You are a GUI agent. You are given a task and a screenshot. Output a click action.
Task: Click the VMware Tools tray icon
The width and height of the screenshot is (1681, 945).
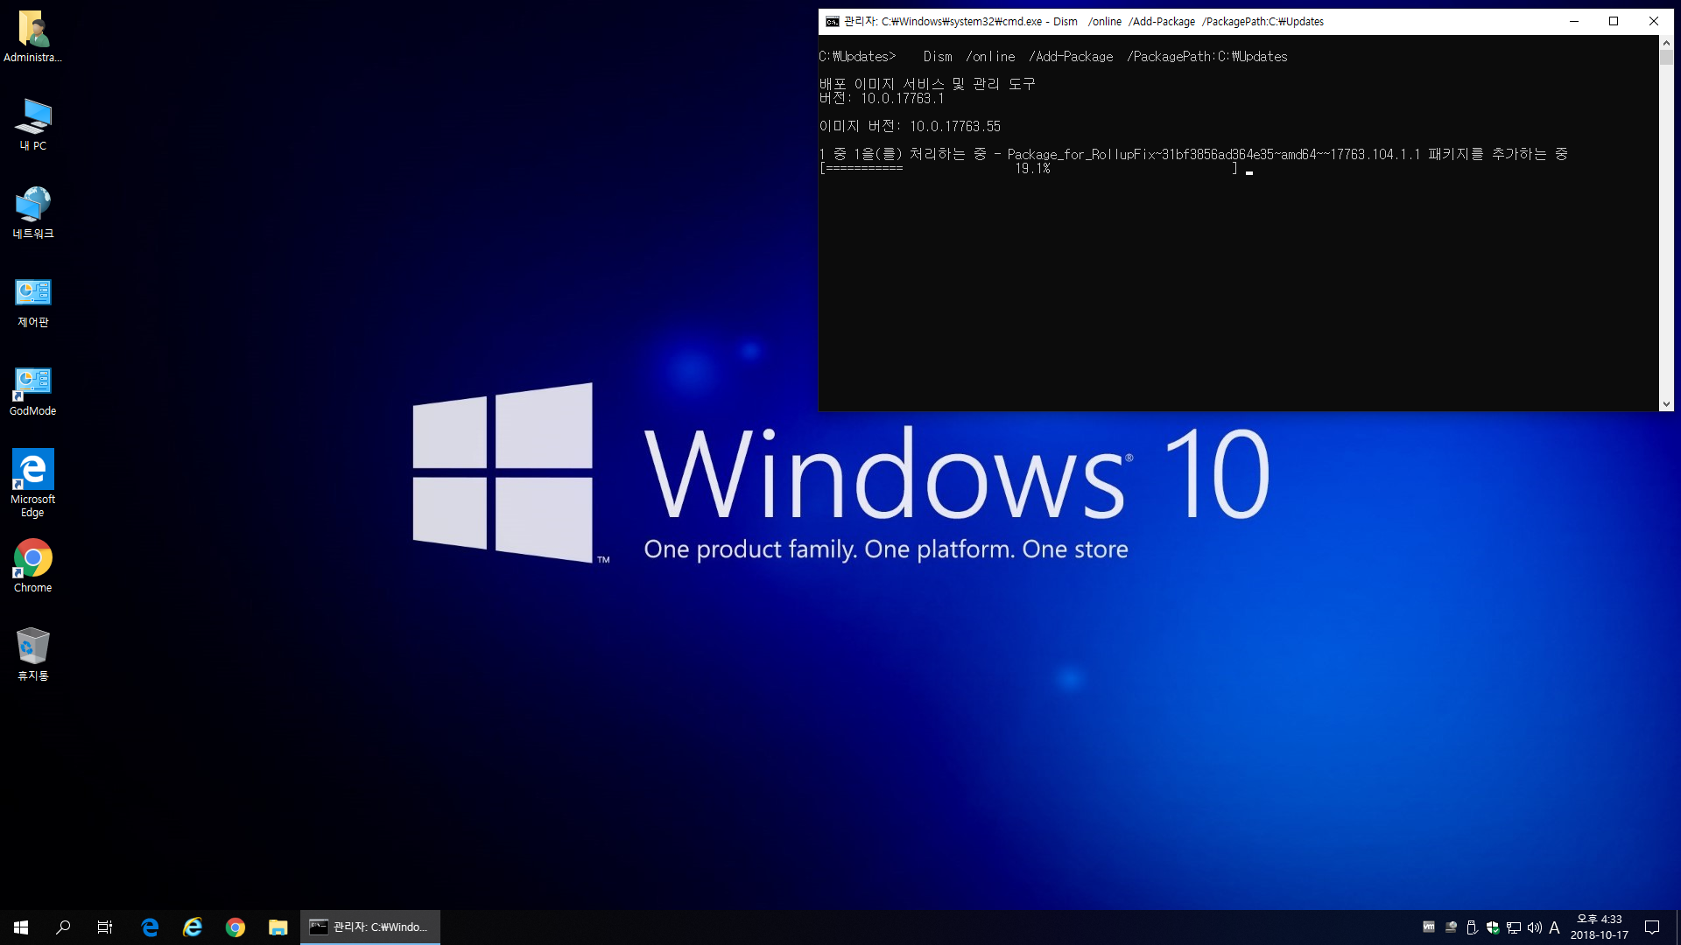click(1429, 927)
